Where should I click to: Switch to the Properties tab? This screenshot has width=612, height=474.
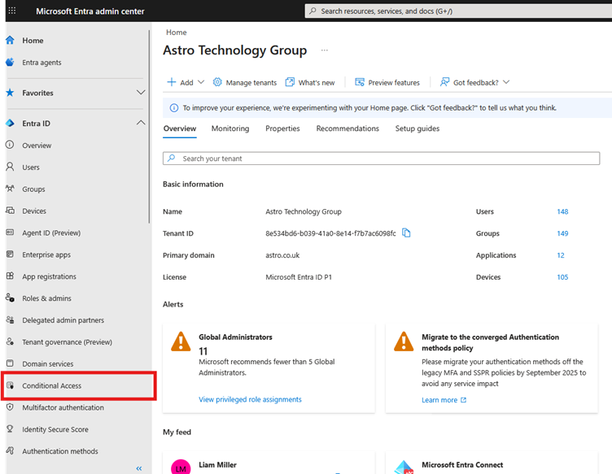[282, 128]
